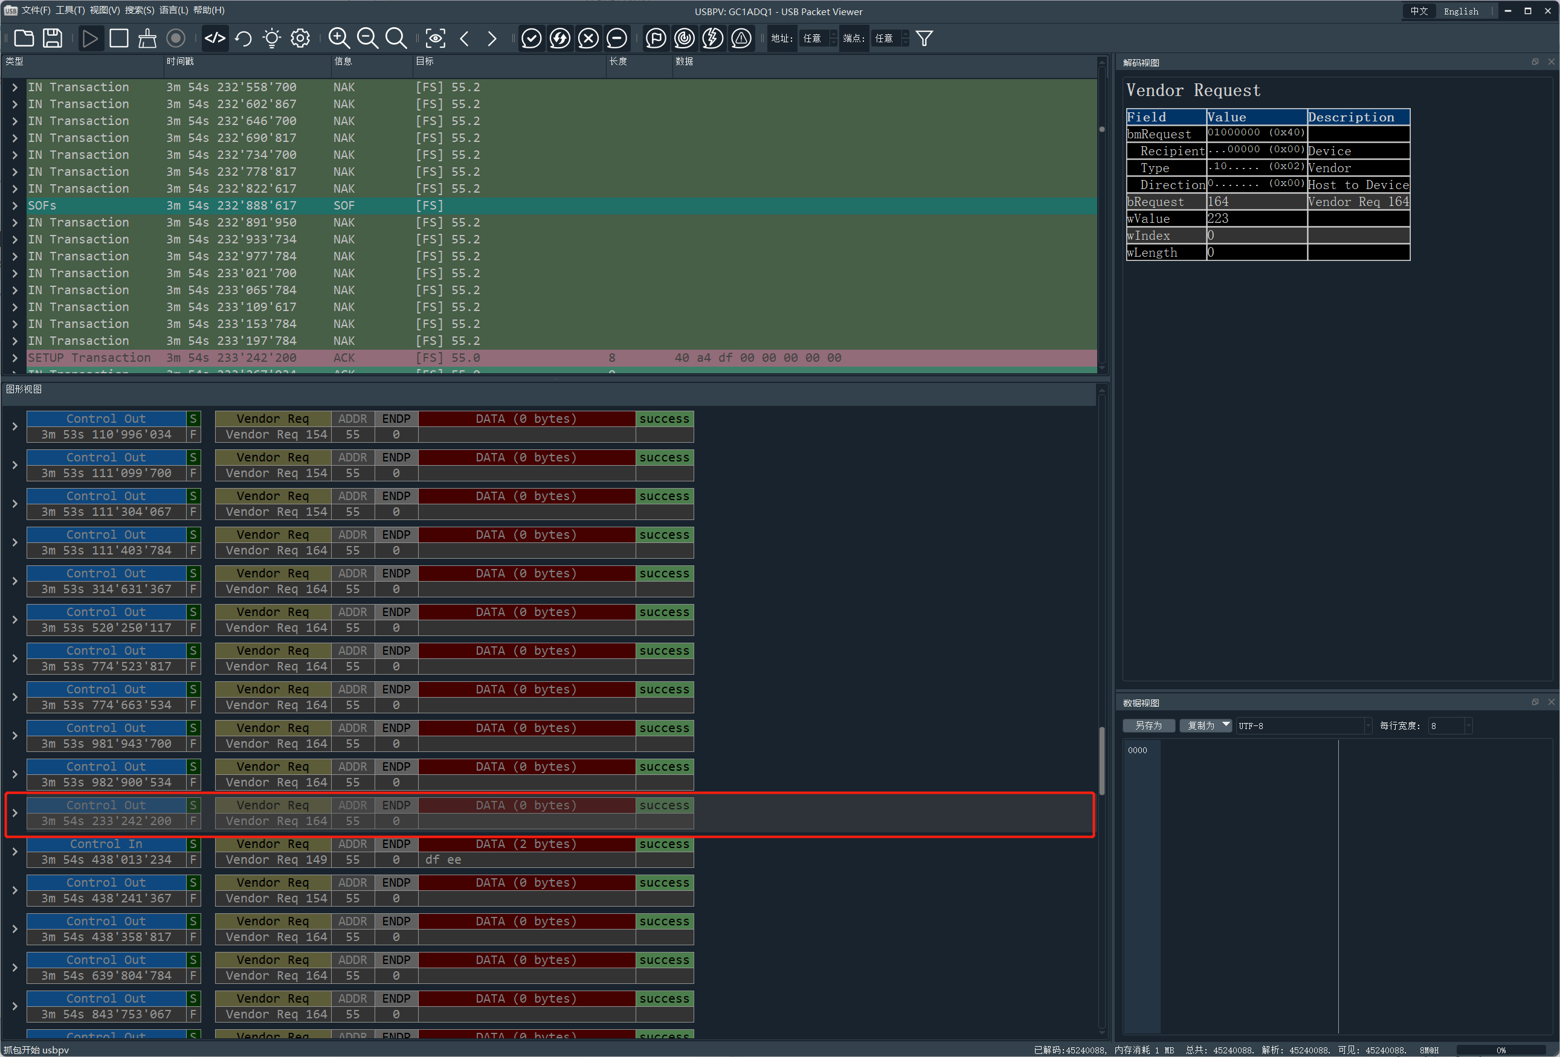1560x1057 pixels.
Task: Toggle the warning triangle filter button
Action: (741, 38)
